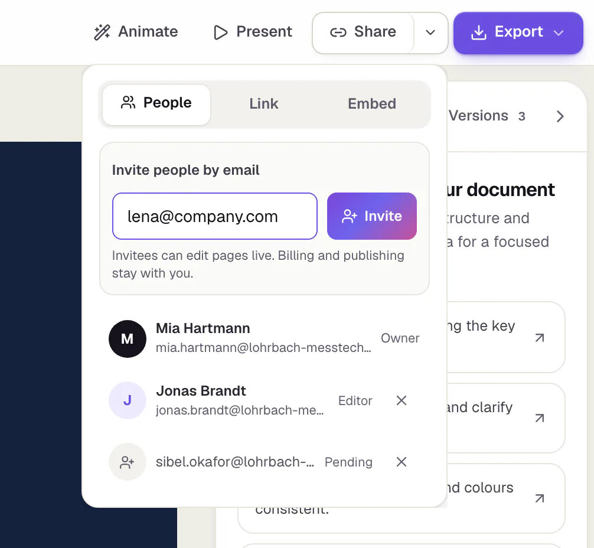Click the Animate magic wand button

click(x=136, y=32)
